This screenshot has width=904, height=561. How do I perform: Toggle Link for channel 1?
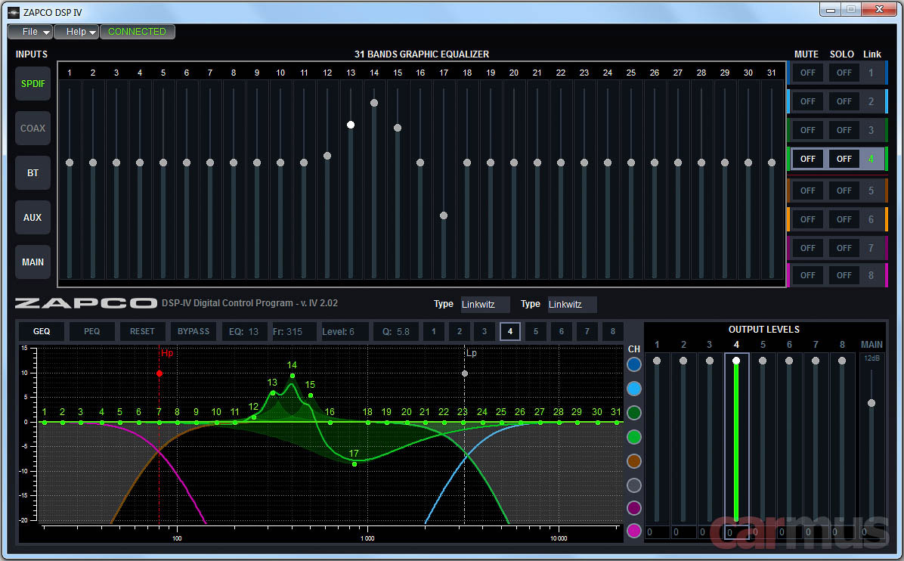[x=871, y=73]
